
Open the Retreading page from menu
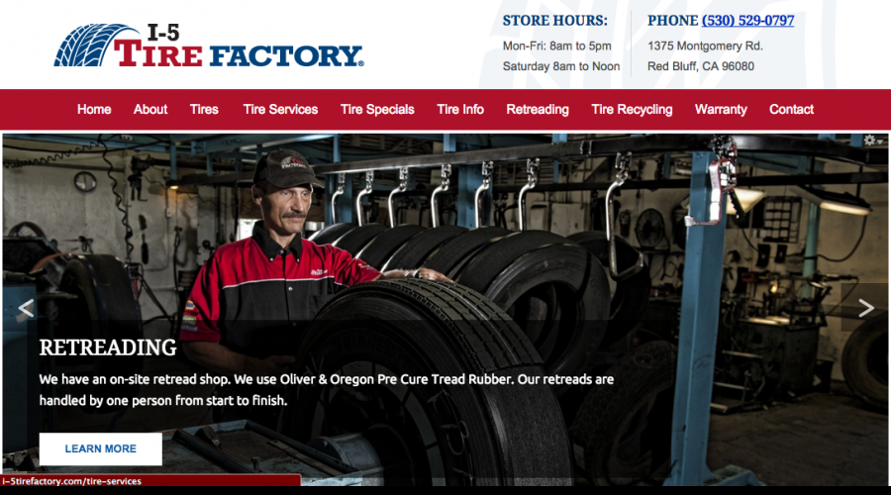pyautogui.click(x=538, y=109)
